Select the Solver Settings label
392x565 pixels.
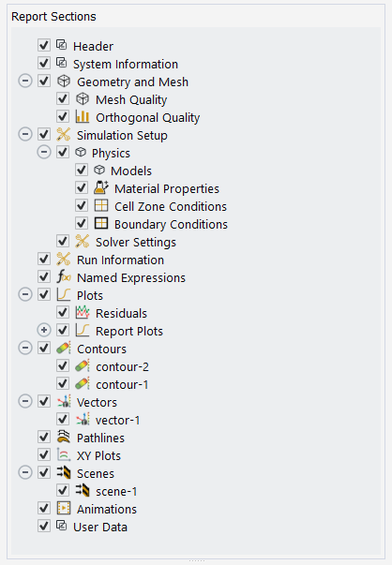136,242
